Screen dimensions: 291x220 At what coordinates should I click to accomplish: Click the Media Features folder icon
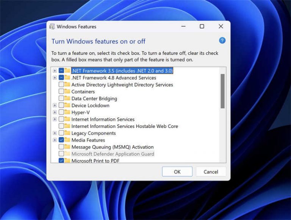67,140
